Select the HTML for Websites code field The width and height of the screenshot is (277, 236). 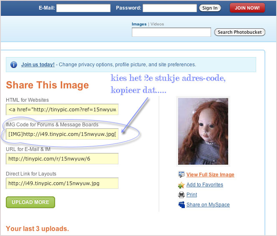pyautogui.click(x=62, y=110)
